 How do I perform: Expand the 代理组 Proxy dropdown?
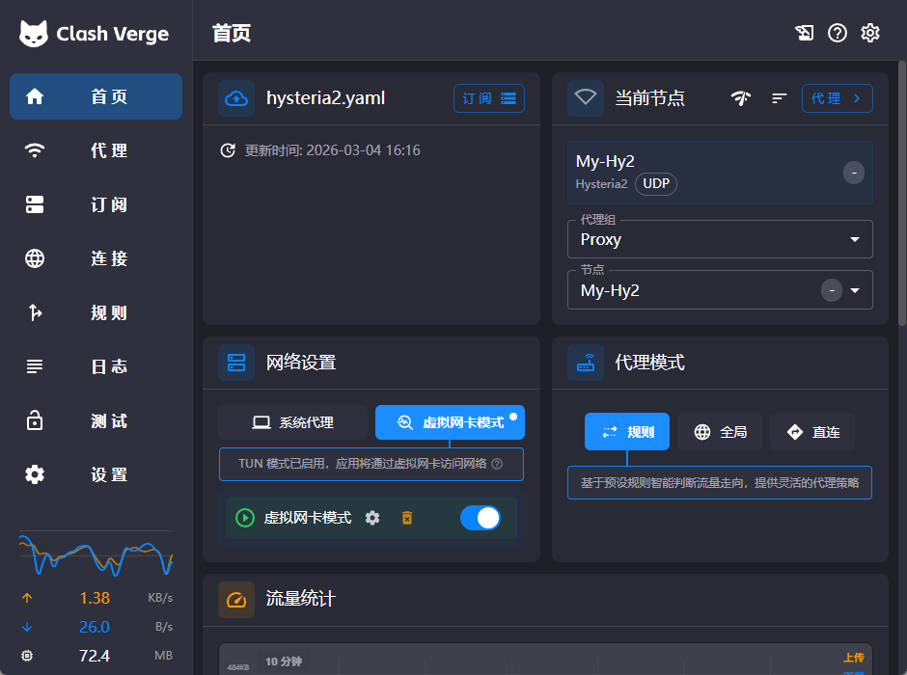point(854,239)
